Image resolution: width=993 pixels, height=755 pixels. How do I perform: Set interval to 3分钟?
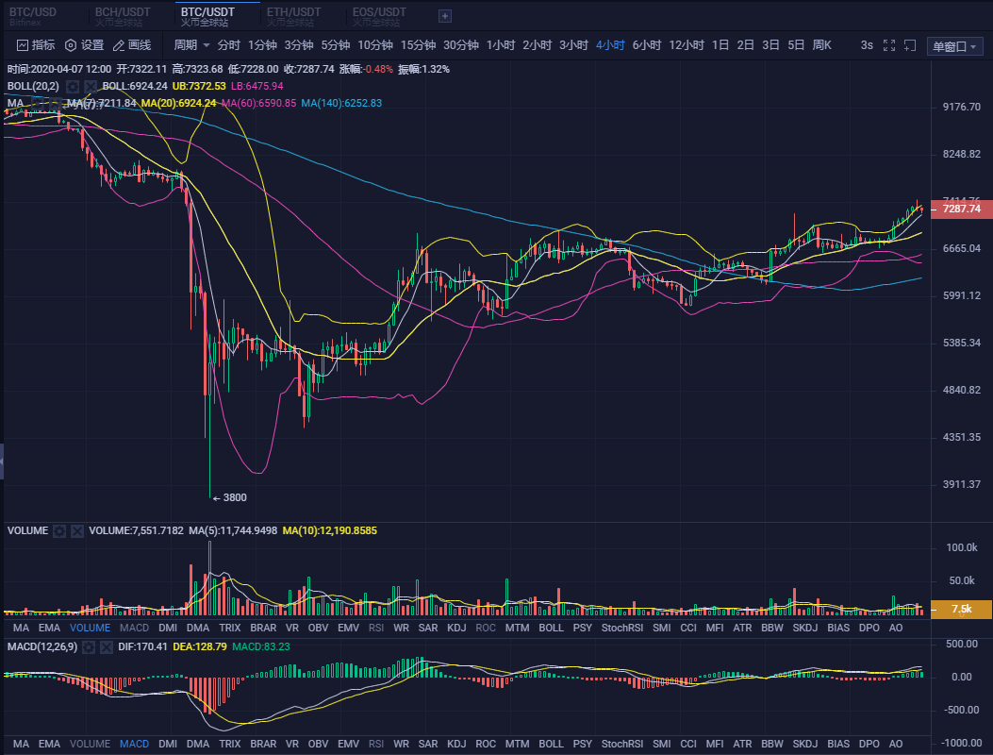click(299, 45)
